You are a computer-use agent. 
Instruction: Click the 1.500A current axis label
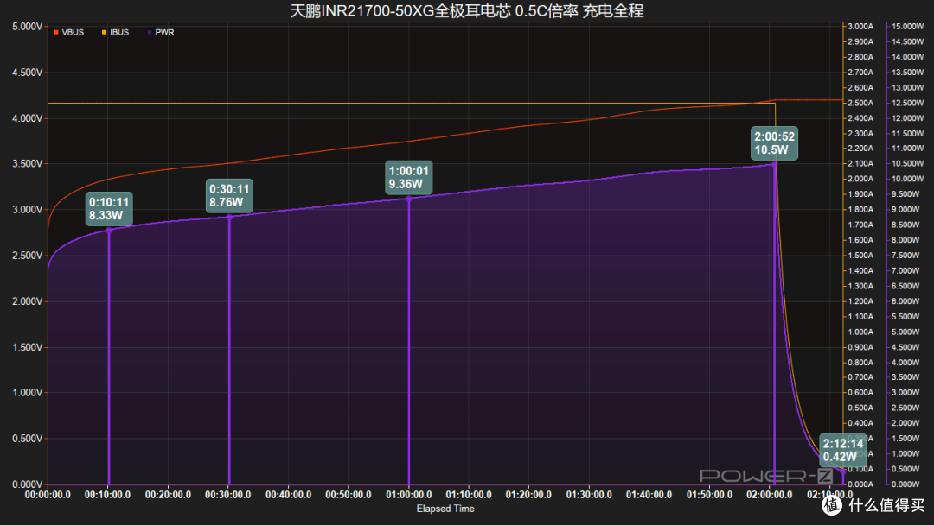860,256
